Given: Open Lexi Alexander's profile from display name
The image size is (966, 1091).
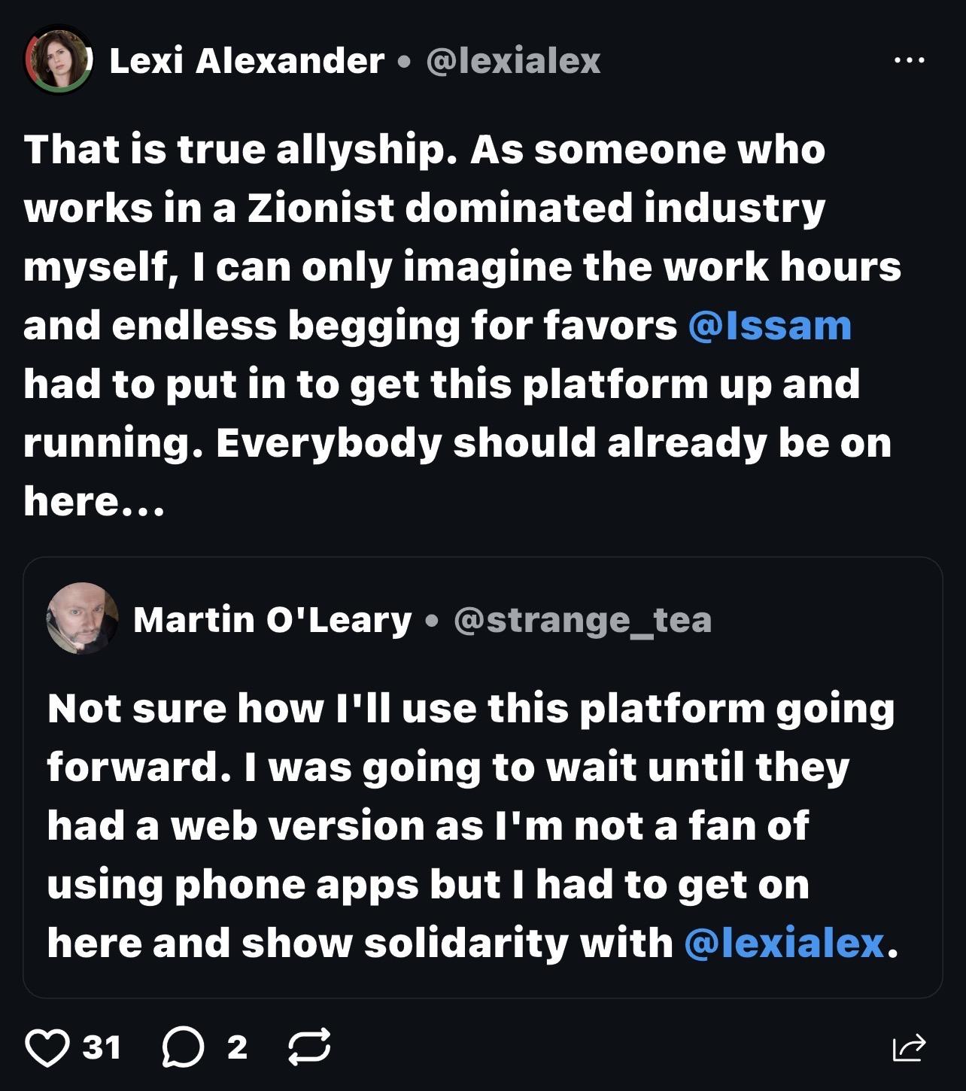Looking at the screenshot, I should [247, 61].
